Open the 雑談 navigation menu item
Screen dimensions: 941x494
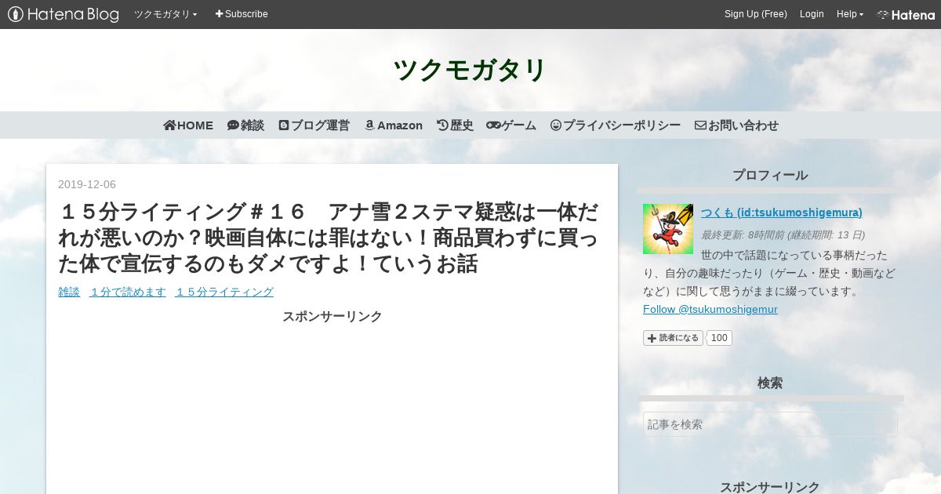point(245,125)
